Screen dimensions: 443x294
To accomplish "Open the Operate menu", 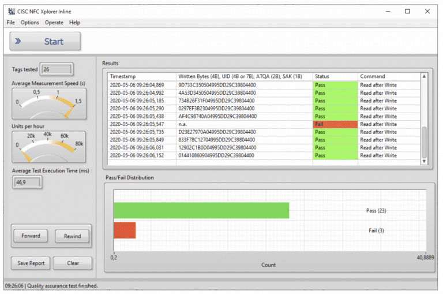I will (54, 23).
